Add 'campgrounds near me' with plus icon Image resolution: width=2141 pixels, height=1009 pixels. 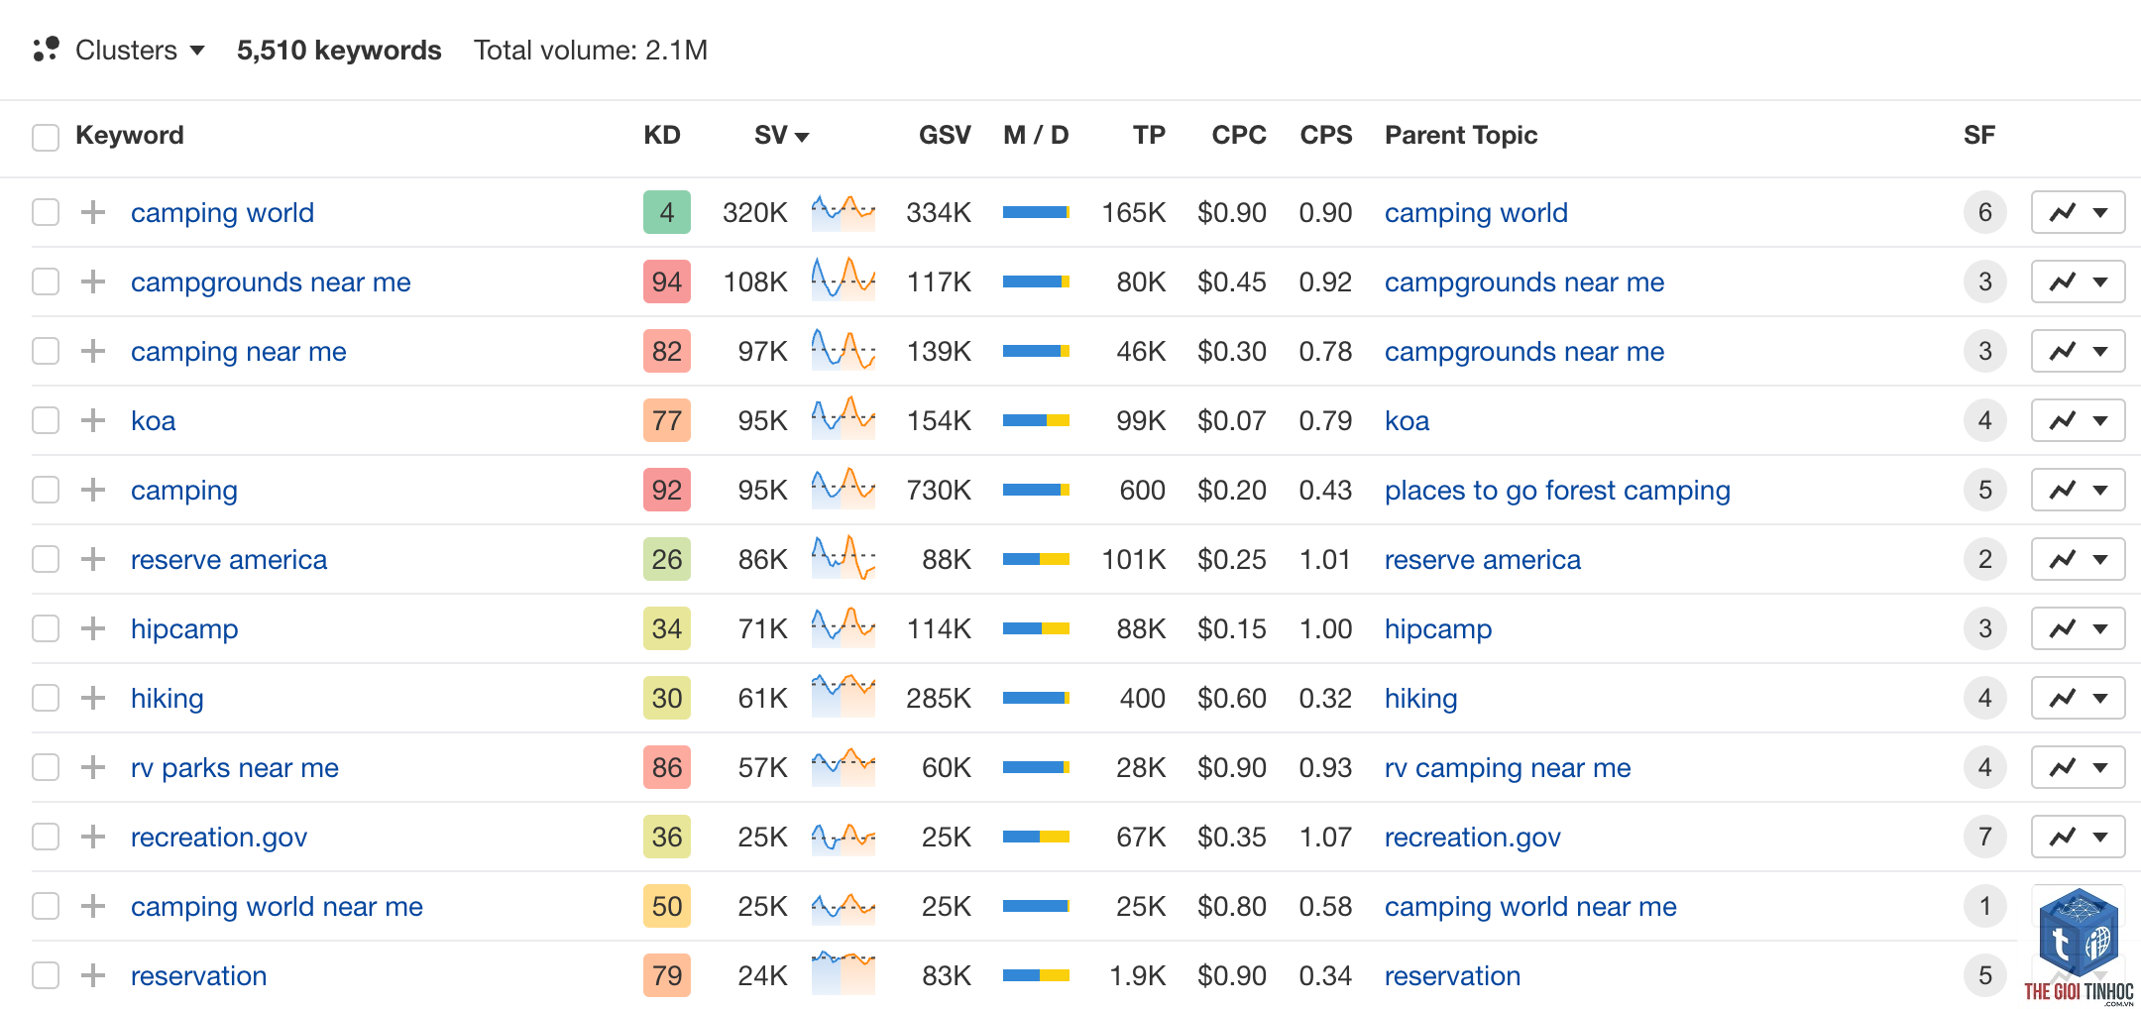point(93,281)
